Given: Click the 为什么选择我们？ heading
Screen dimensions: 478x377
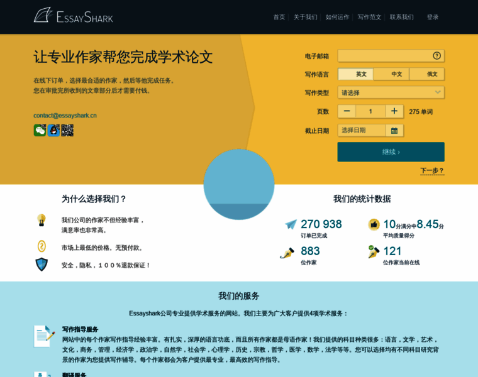Looking at the screenshot, I should (x=94, y=199).
